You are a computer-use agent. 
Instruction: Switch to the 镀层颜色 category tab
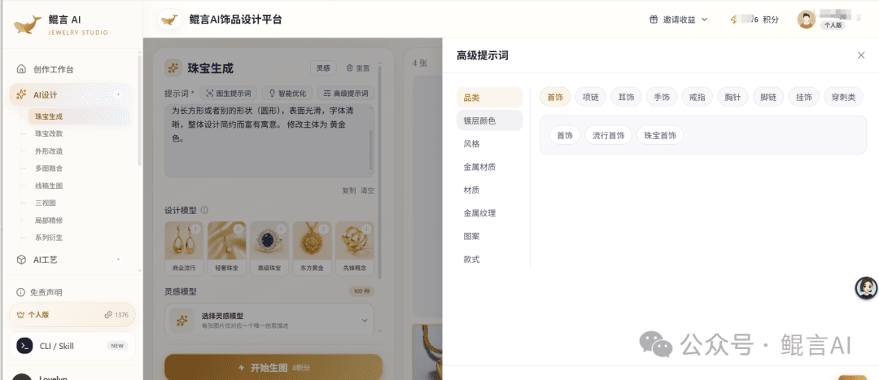[x=489, y=120]
